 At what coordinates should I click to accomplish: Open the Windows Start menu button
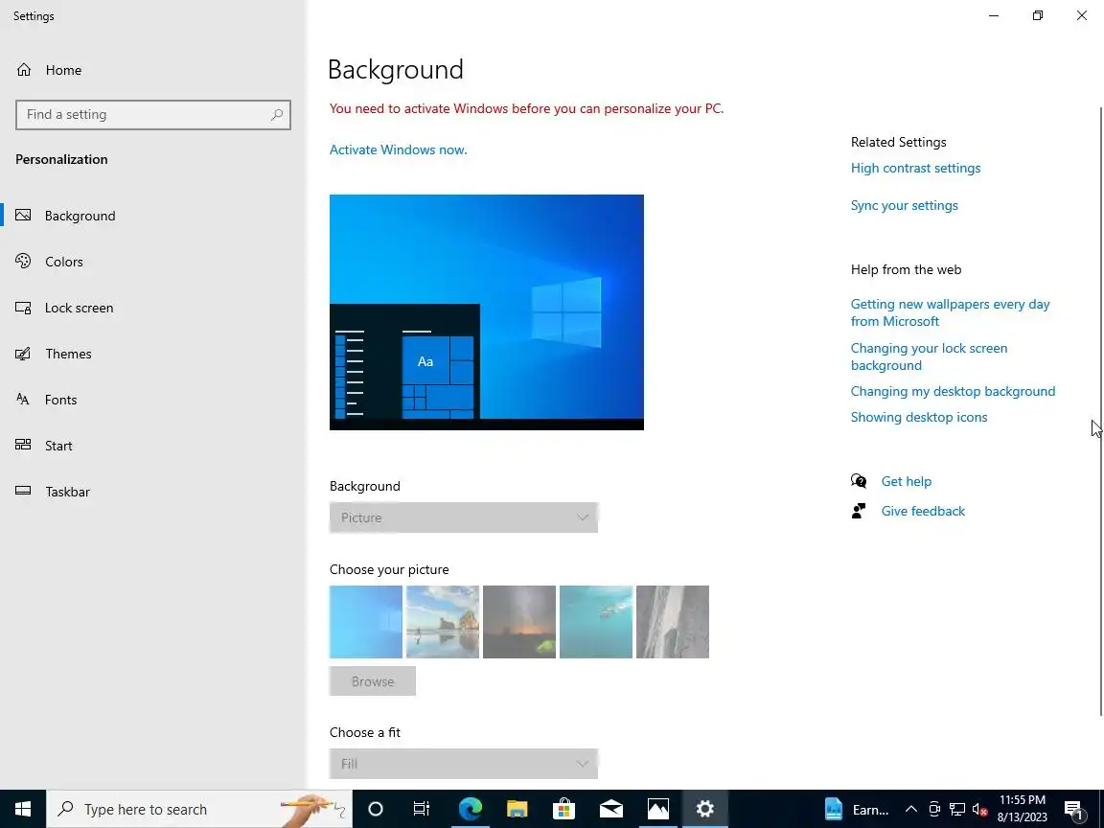[23, 809]
